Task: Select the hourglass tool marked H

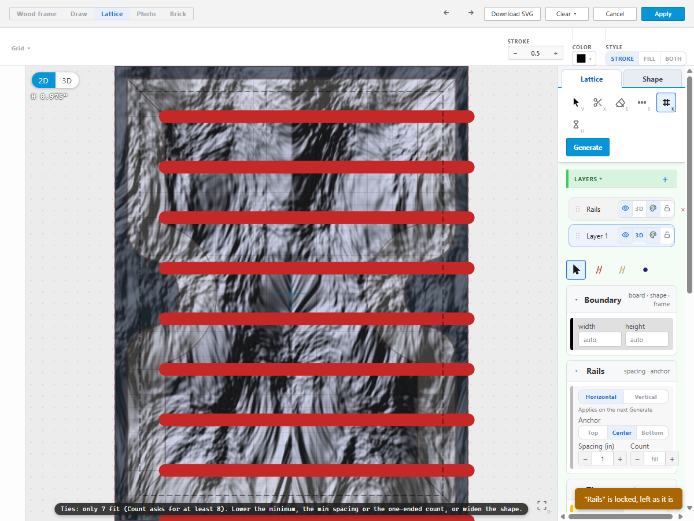Action: pyautogui.click(x=577, y=124)
